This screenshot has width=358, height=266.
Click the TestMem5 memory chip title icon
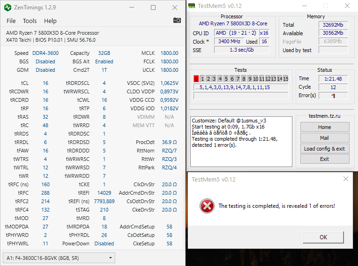(192, 6)
